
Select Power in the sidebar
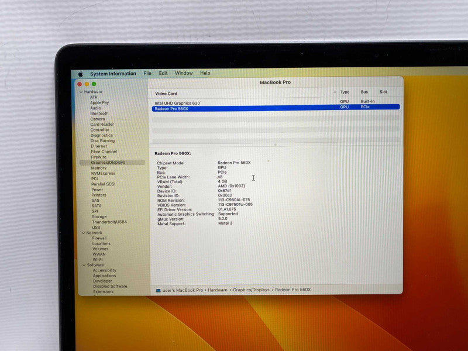[97, 190]
